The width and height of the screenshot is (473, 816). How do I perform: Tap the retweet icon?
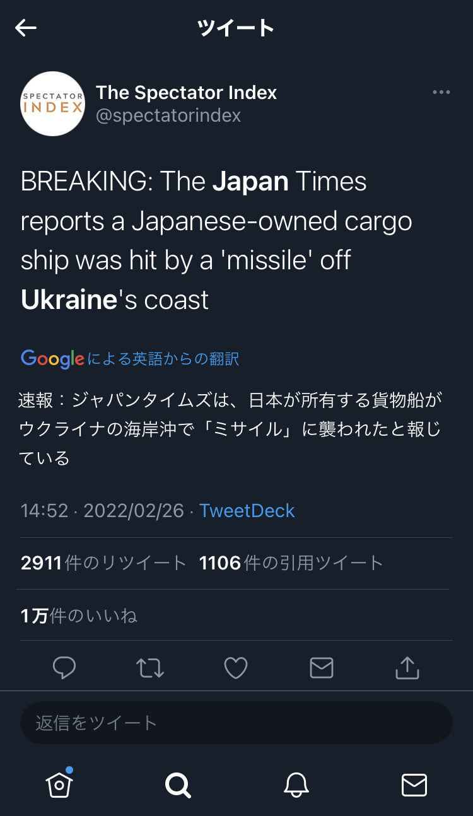pos(150,667)
